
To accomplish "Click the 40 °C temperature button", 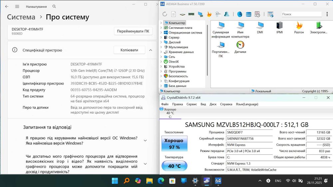I will coord(174,166).
